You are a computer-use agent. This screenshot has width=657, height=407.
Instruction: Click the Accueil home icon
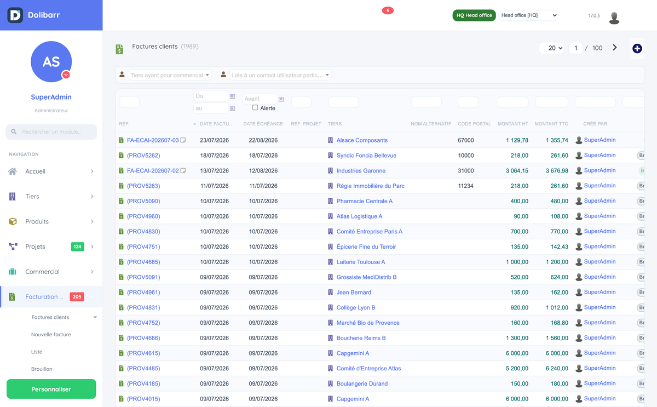pyautogui.click(x=13, y=171)
